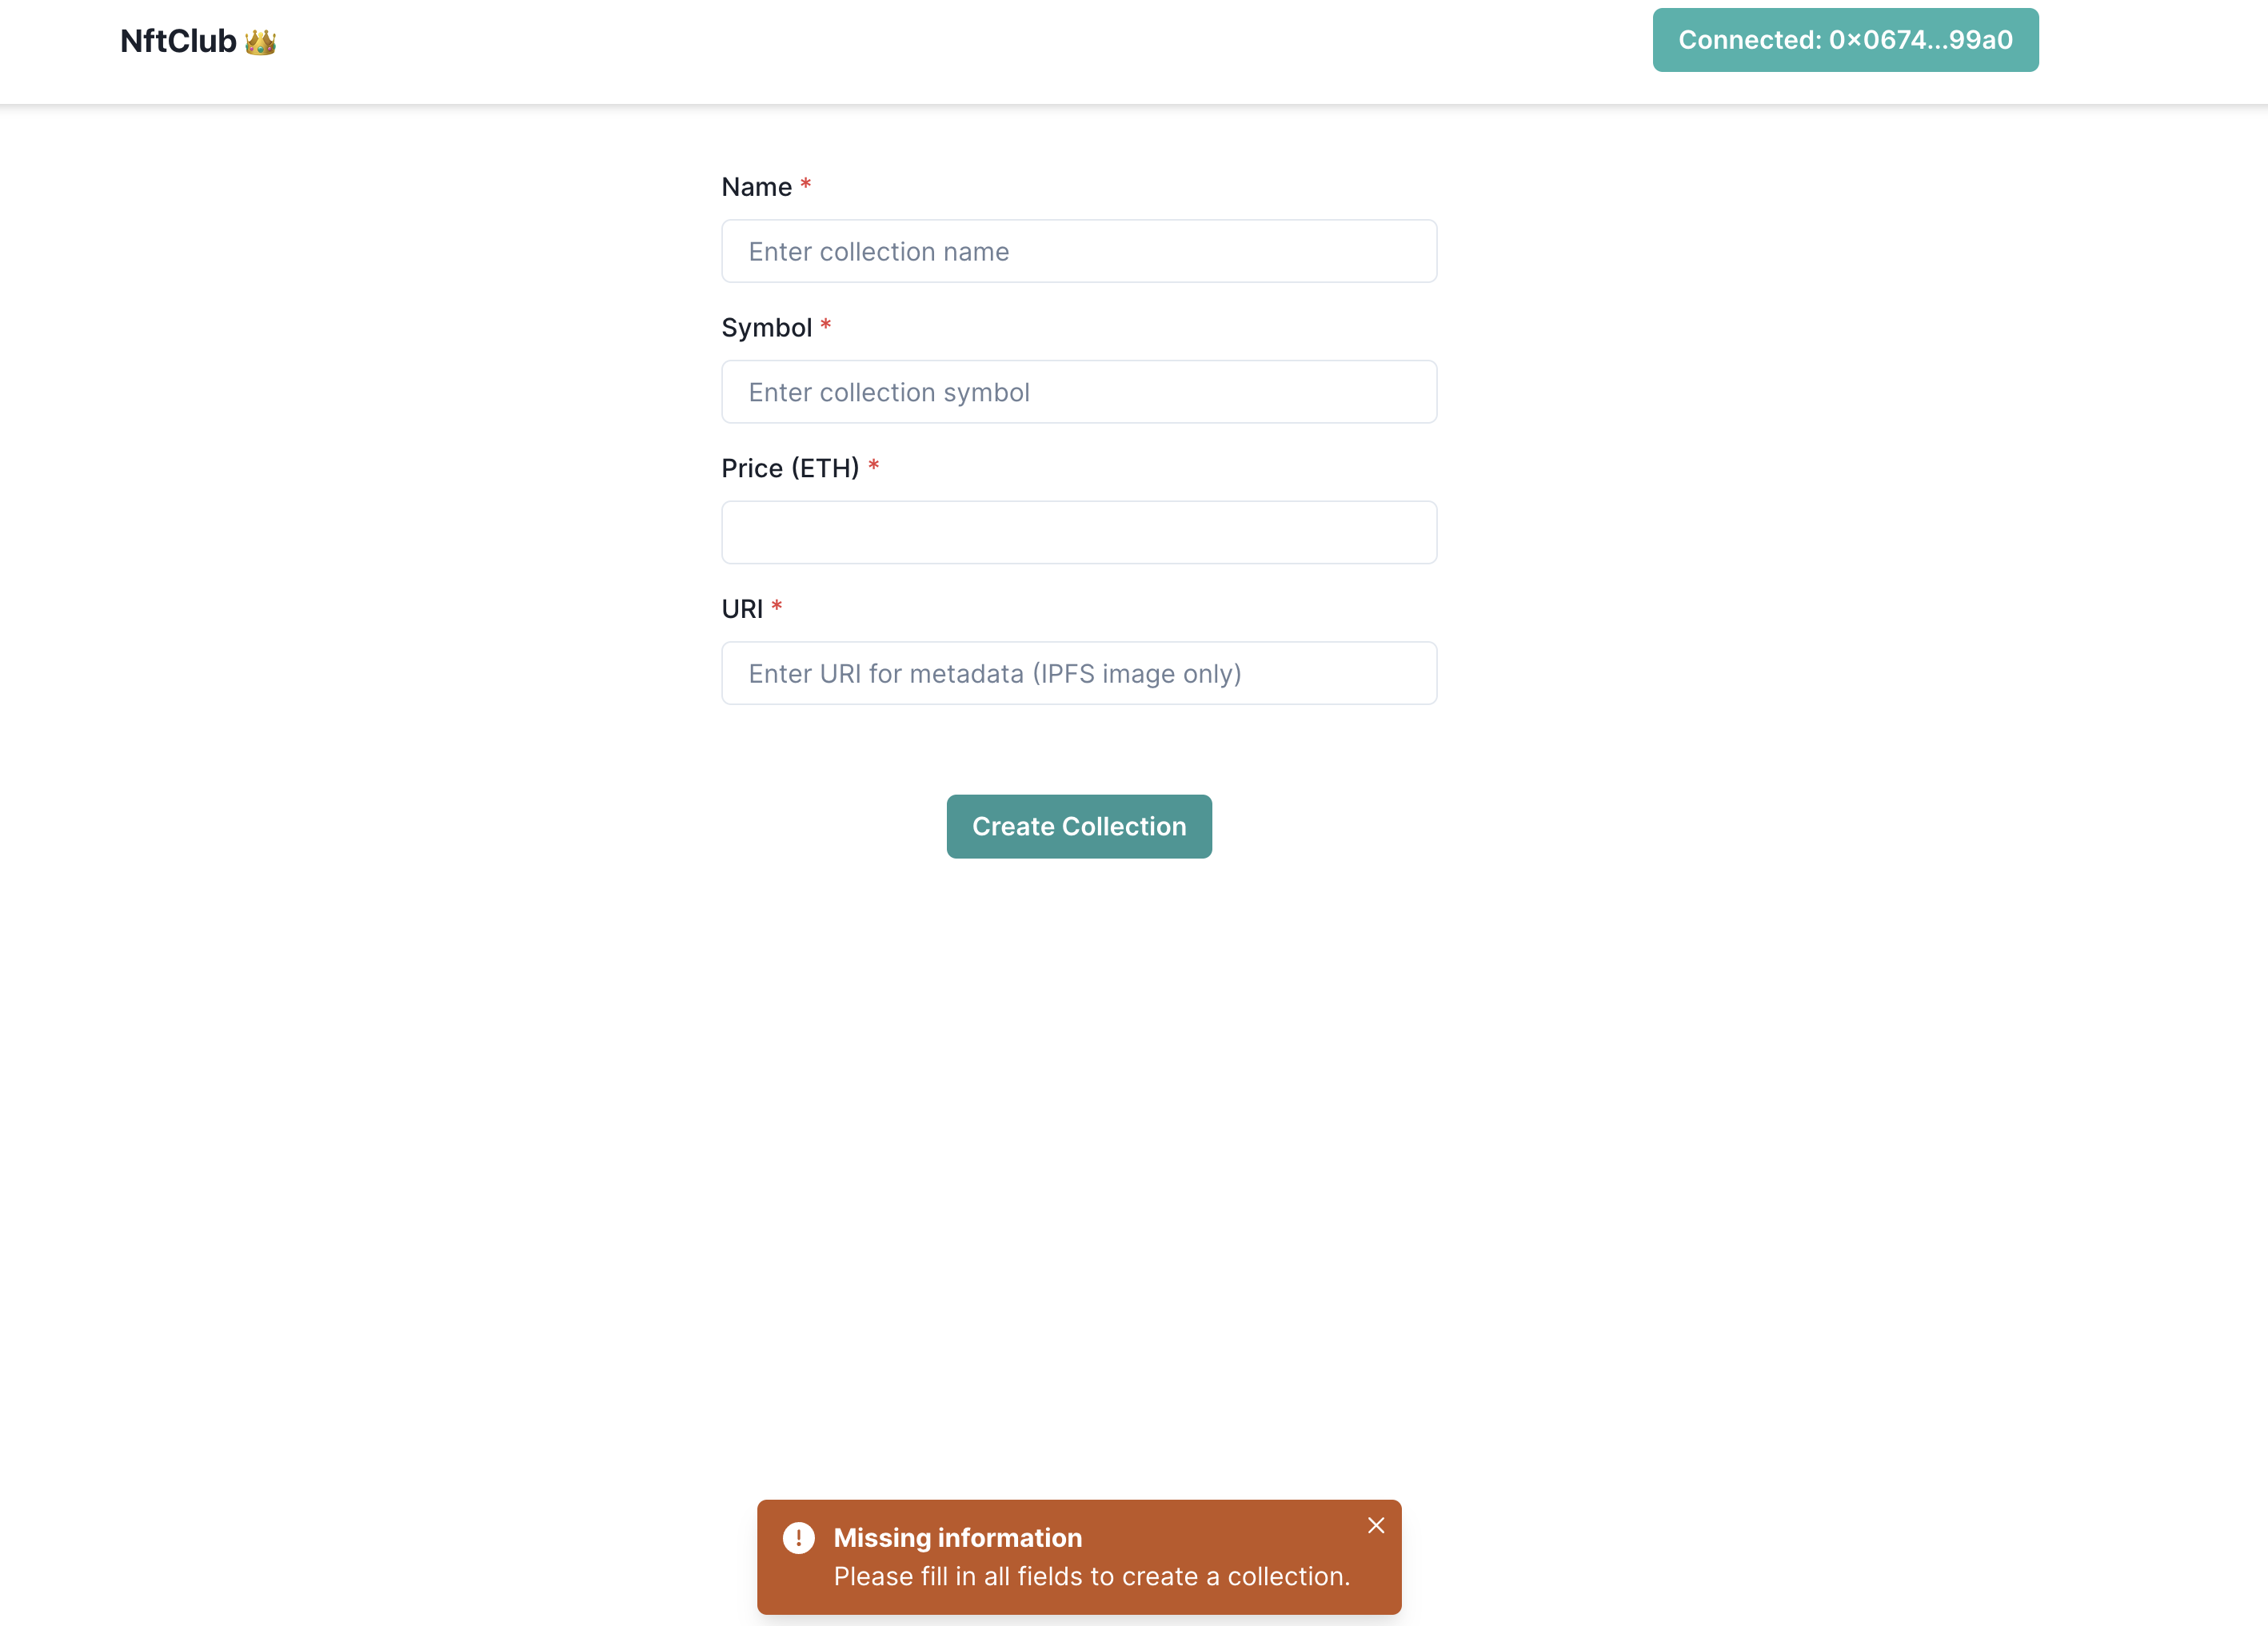Click the red asterisk next to Name

coord(805,184)
